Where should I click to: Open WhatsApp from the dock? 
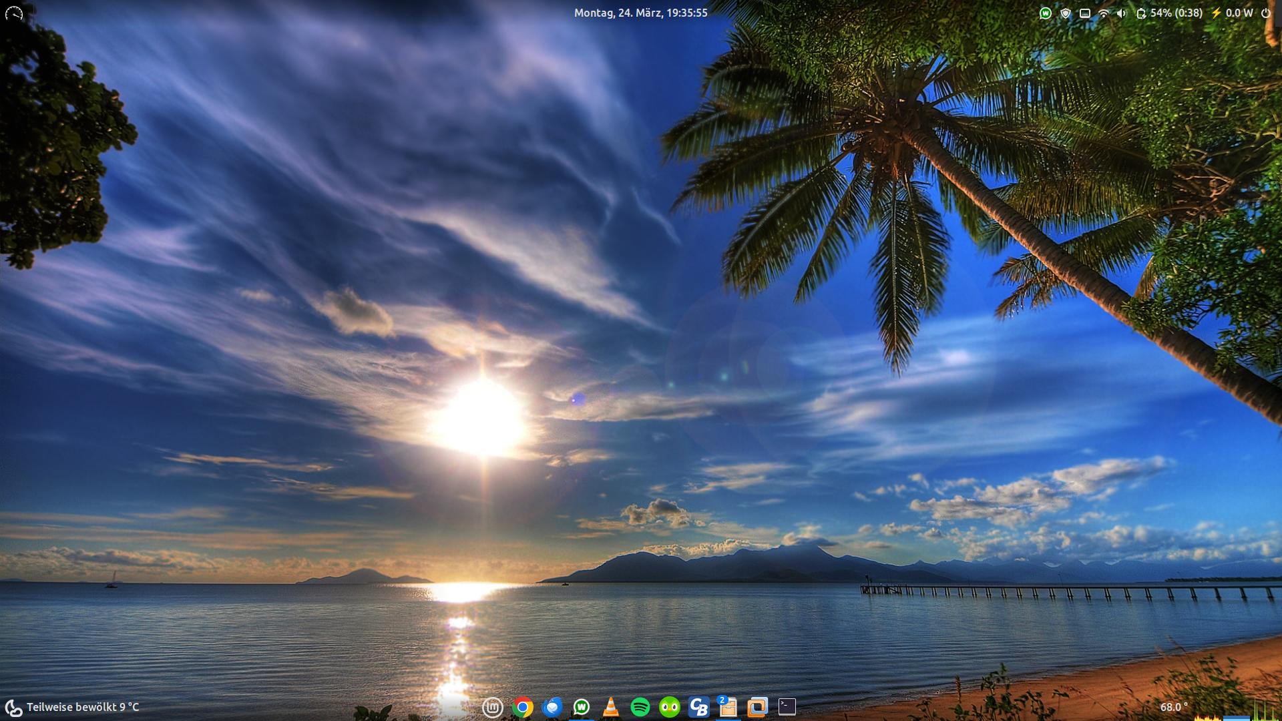coord(582,707)
